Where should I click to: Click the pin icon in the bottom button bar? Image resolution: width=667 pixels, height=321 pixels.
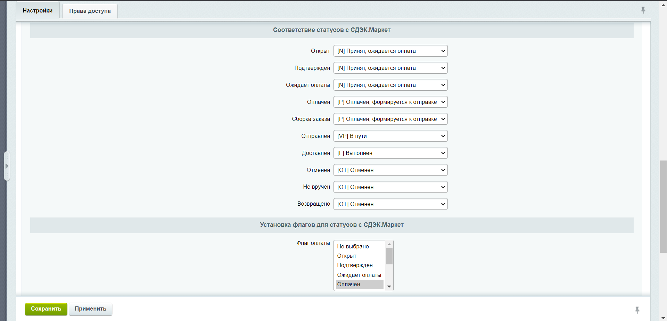tap(637, 310)
